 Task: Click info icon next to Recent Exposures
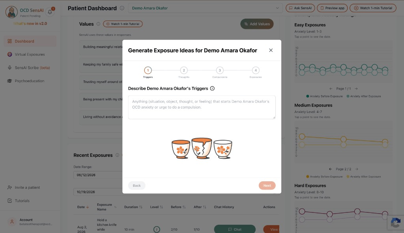117,155
